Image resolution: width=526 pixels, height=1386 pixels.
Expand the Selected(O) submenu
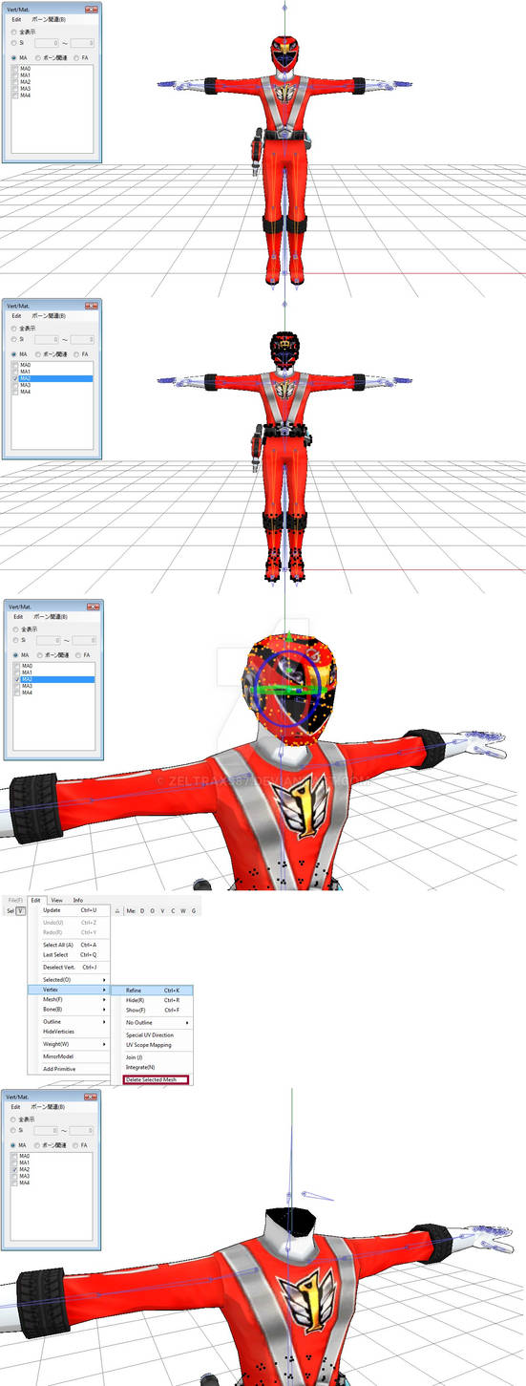pos(69,980)
